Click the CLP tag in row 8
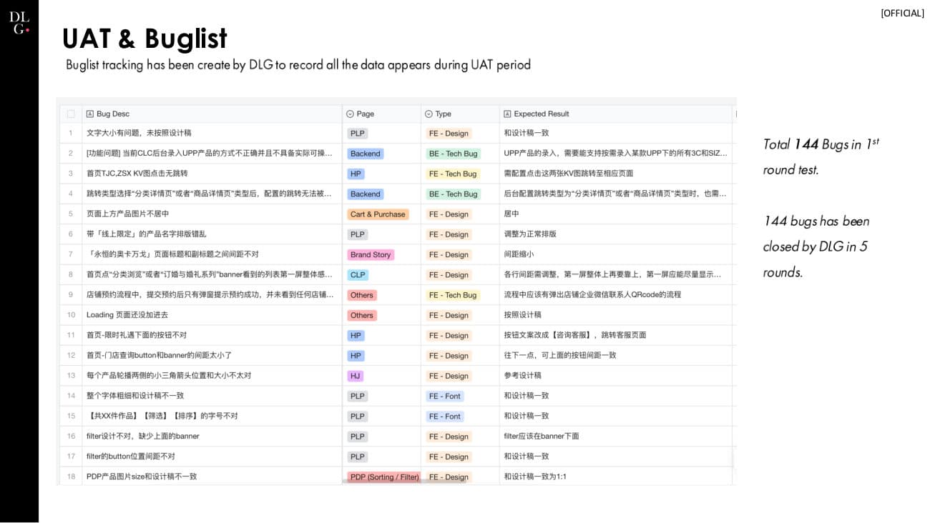Viewport: 930px width, 523px height. tap(358, 275)
